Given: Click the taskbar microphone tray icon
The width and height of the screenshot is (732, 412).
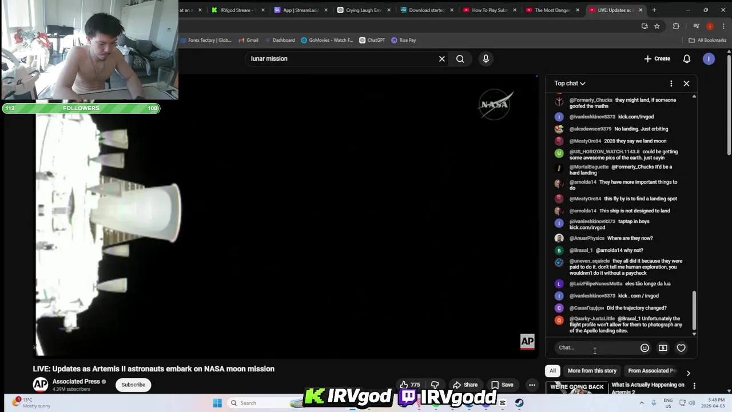Looking at the screenshot, I should click(x=654, y=403).
